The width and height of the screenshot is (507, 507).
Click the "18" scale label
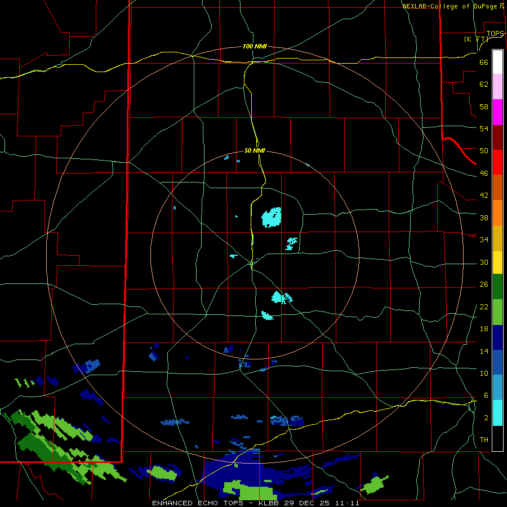(x=484, y=329)
